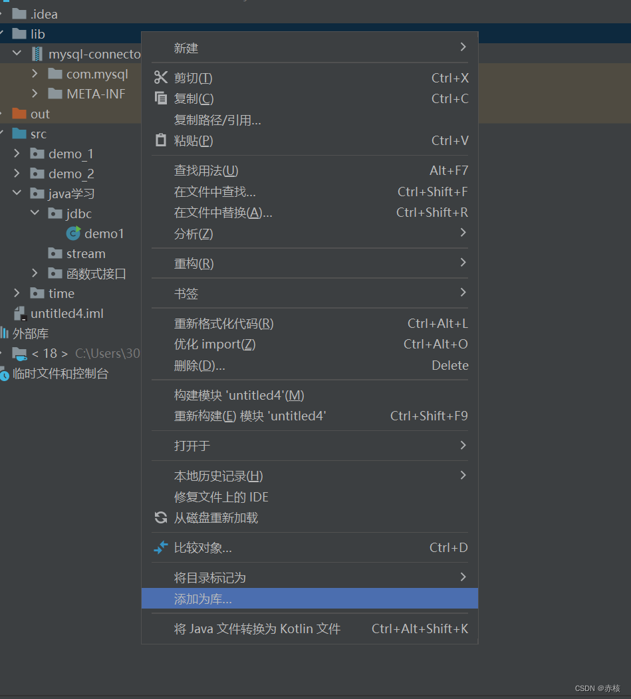Open the 分析(Z) submenu
This screenshot has height=699, width=631.
(x=310, y=233)
